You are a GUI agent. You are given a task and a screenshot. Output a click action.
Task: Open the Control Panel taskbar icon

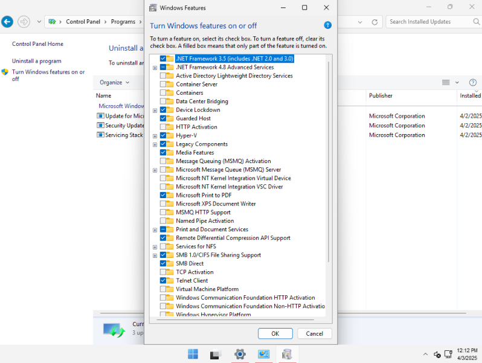coord(263,354)
